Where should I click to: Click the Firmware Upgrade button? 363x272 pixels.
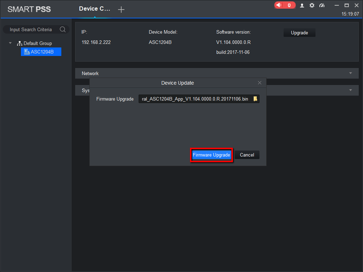pos(211,155)
